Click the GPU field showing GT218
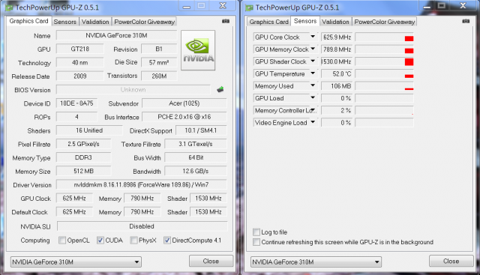The height and width of the screenshot is (275, 480). point(80,49)
